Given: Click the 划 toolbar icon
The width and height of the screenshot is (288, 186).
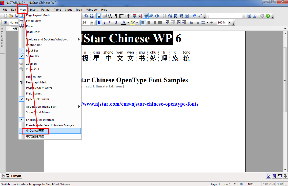Looking at the screenshot, I should pyautogui.click(x=140, y=16).
